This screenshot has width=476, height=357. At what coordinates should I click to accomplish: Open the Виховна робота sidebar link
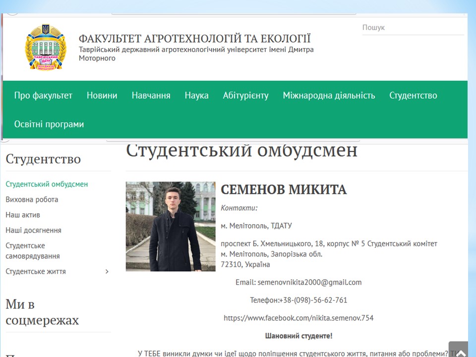point(32,199)
